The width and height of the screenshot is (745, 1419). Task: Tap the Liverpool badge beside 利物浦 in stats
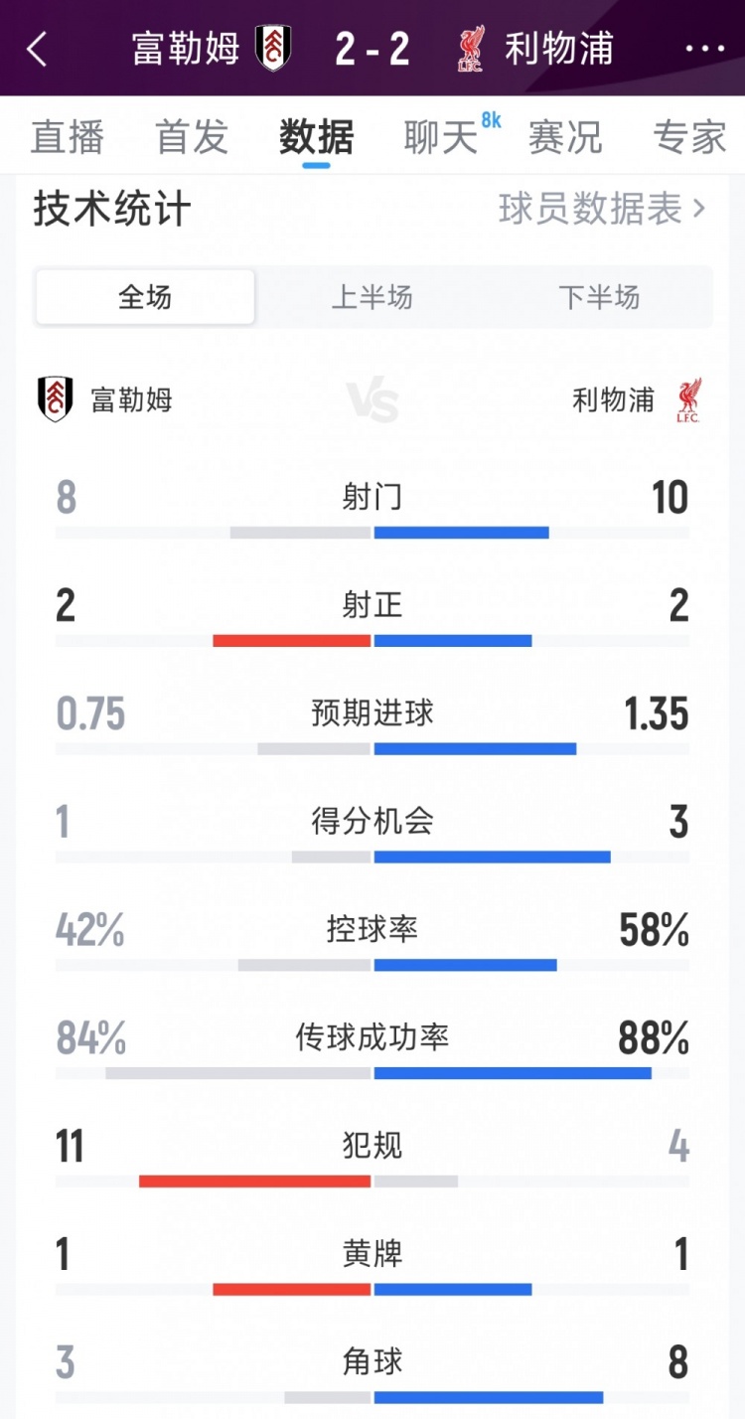(x=688, y=399)
